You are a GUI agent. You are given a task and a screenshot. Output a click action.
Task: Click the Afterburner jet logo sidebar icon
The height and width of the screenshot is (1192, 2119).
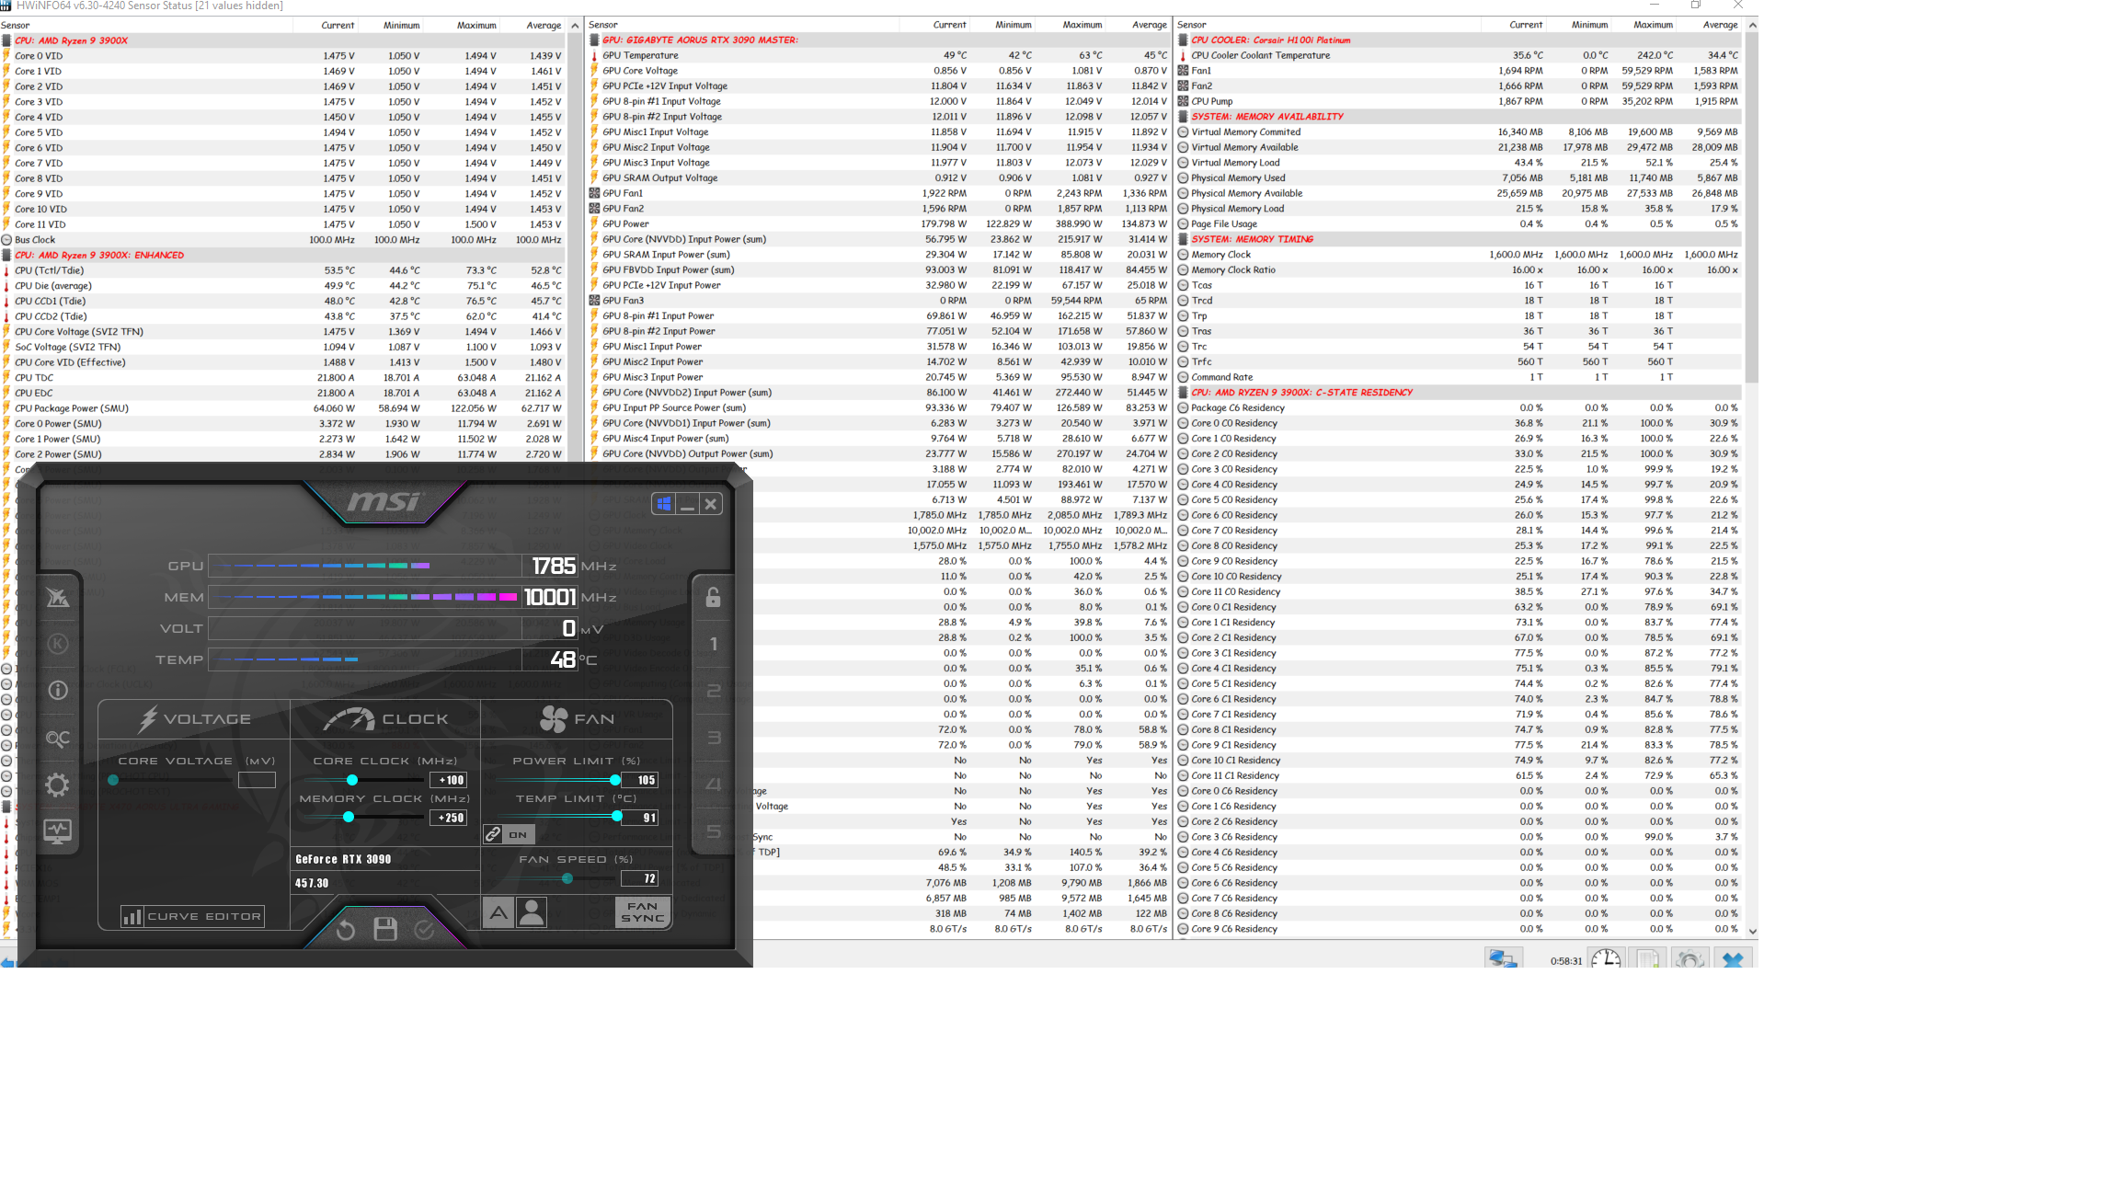[58, 598]
